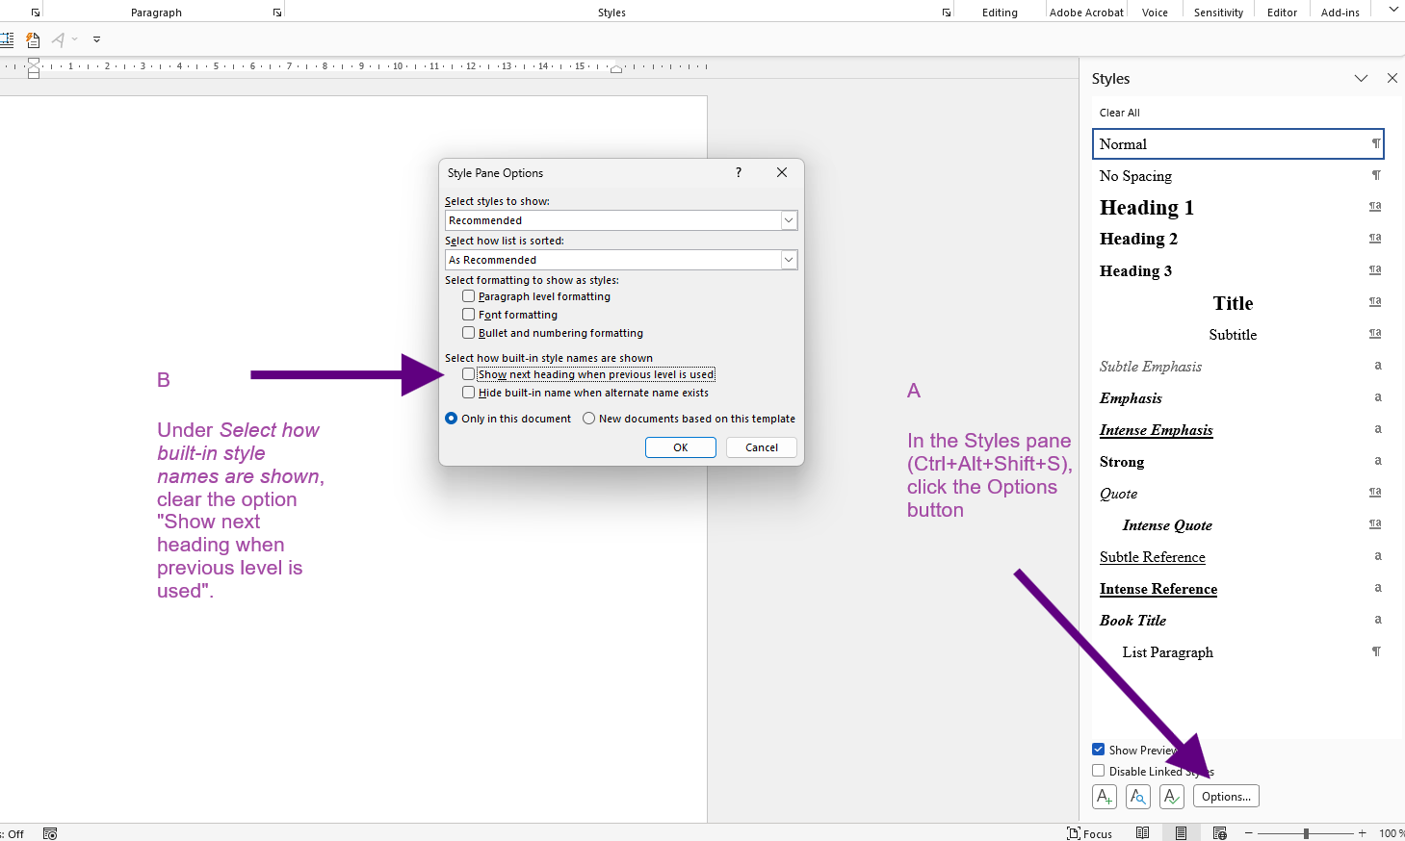The height and width of the screenshot is (841, 1405).
Task: Toggle Hide built-in name when alternate exists
Action: [468, 393]
